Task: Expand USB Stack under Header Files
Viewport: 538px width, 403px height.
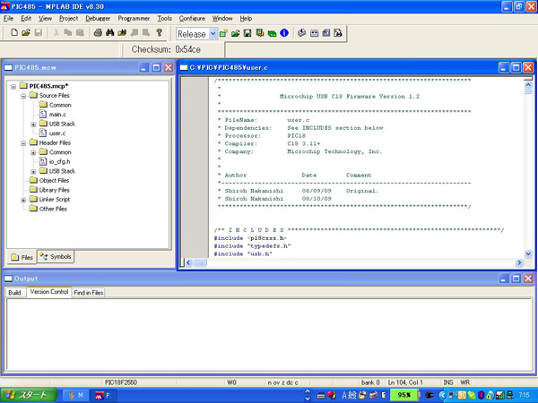Action: point(33,172)
